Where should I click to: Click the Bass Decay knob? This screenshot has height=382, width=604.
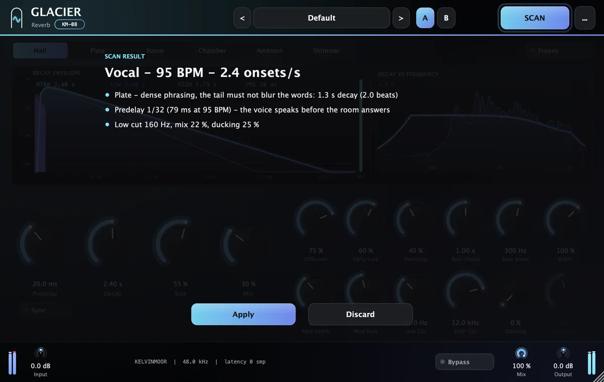click(x=466, y=219)
